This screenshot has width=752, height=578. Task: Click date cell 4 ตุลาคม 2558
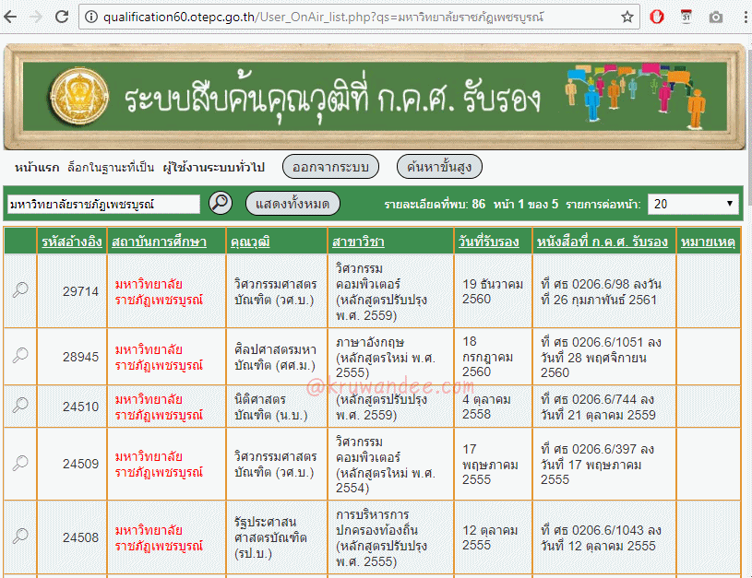pos(493,407)
